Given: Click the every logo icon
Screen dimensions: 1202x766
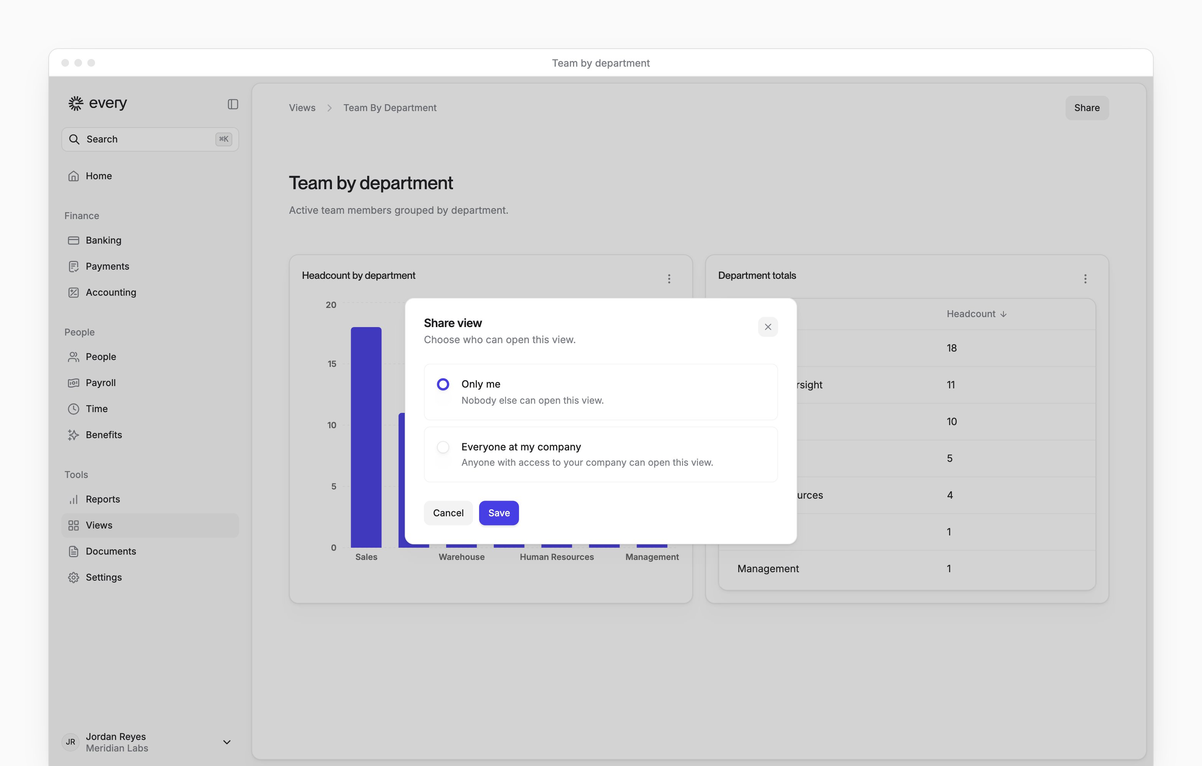Looking at the screenshot, I should click(x=76, y=103).
